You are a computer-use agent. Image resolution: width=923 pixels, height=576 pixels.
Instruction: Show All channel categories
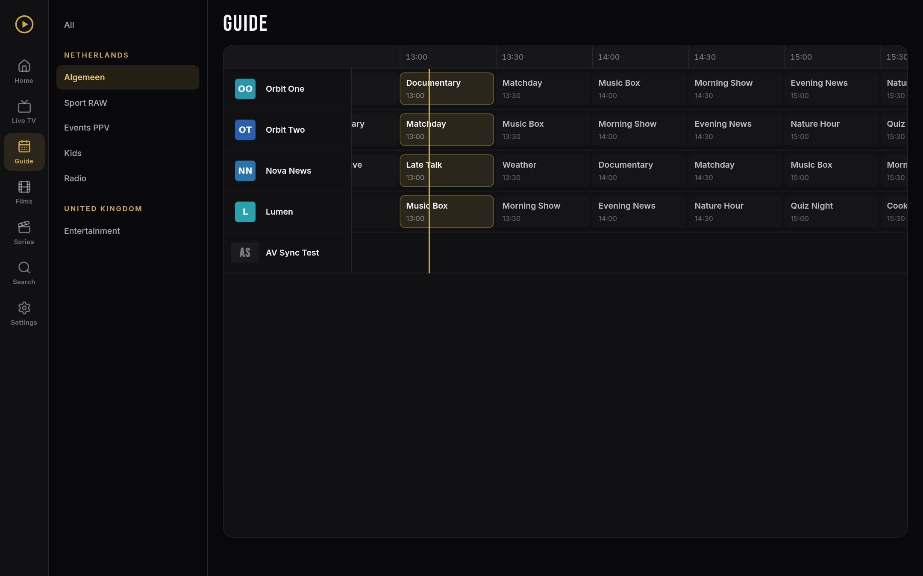[128, 25]
